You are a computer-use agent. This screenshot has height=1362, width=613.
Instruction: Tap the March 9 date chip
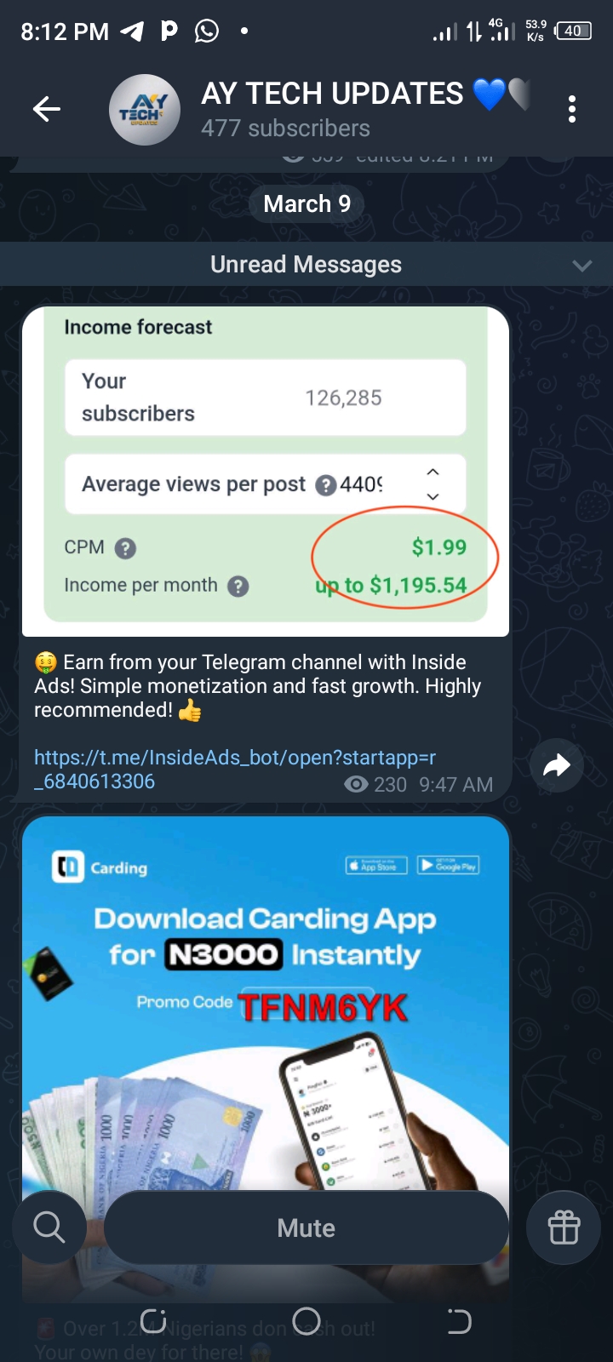coord(306,203)
